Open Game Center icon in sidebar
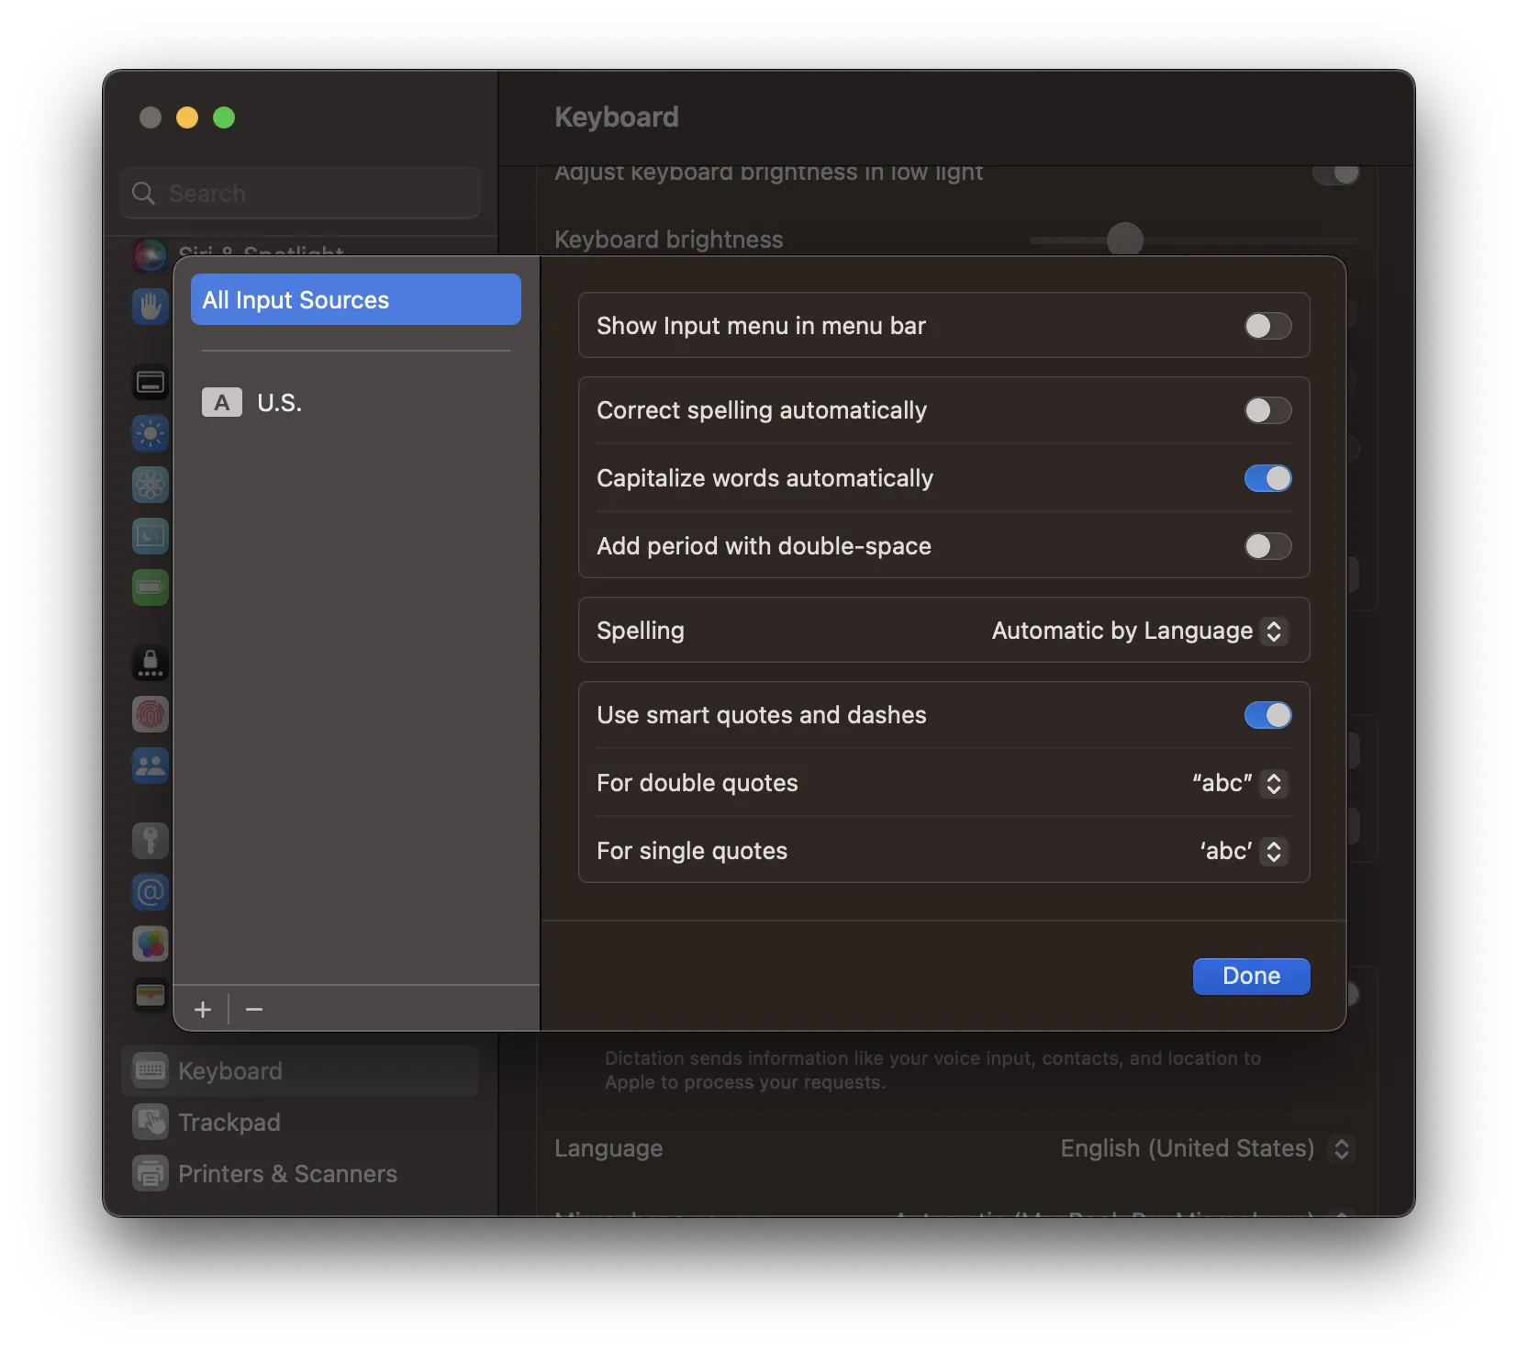Screen dimensions: 1518x1353 151,944
